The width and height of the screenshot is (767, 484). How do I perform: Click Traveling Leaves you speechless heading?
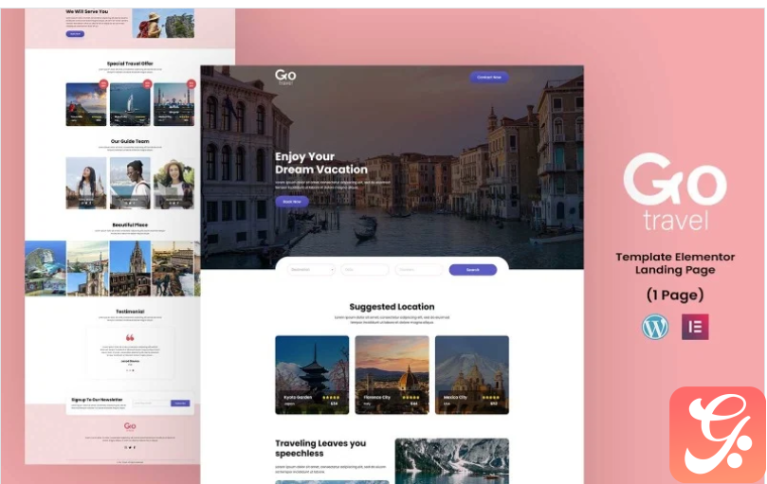(x=320, y=448)
